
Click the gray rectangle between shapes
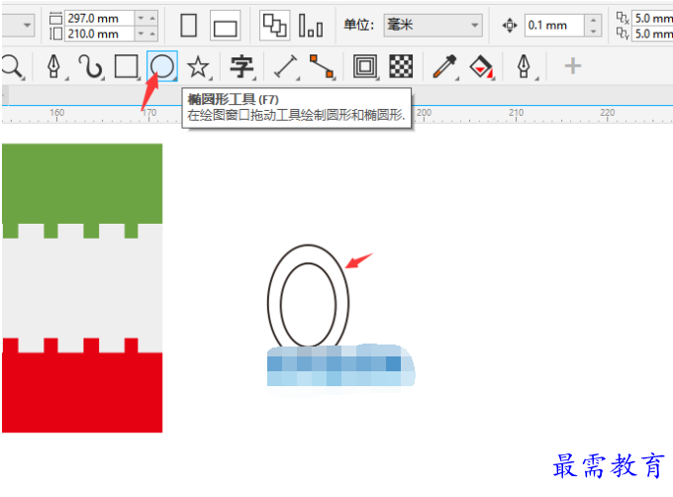(x=82, y=287)
